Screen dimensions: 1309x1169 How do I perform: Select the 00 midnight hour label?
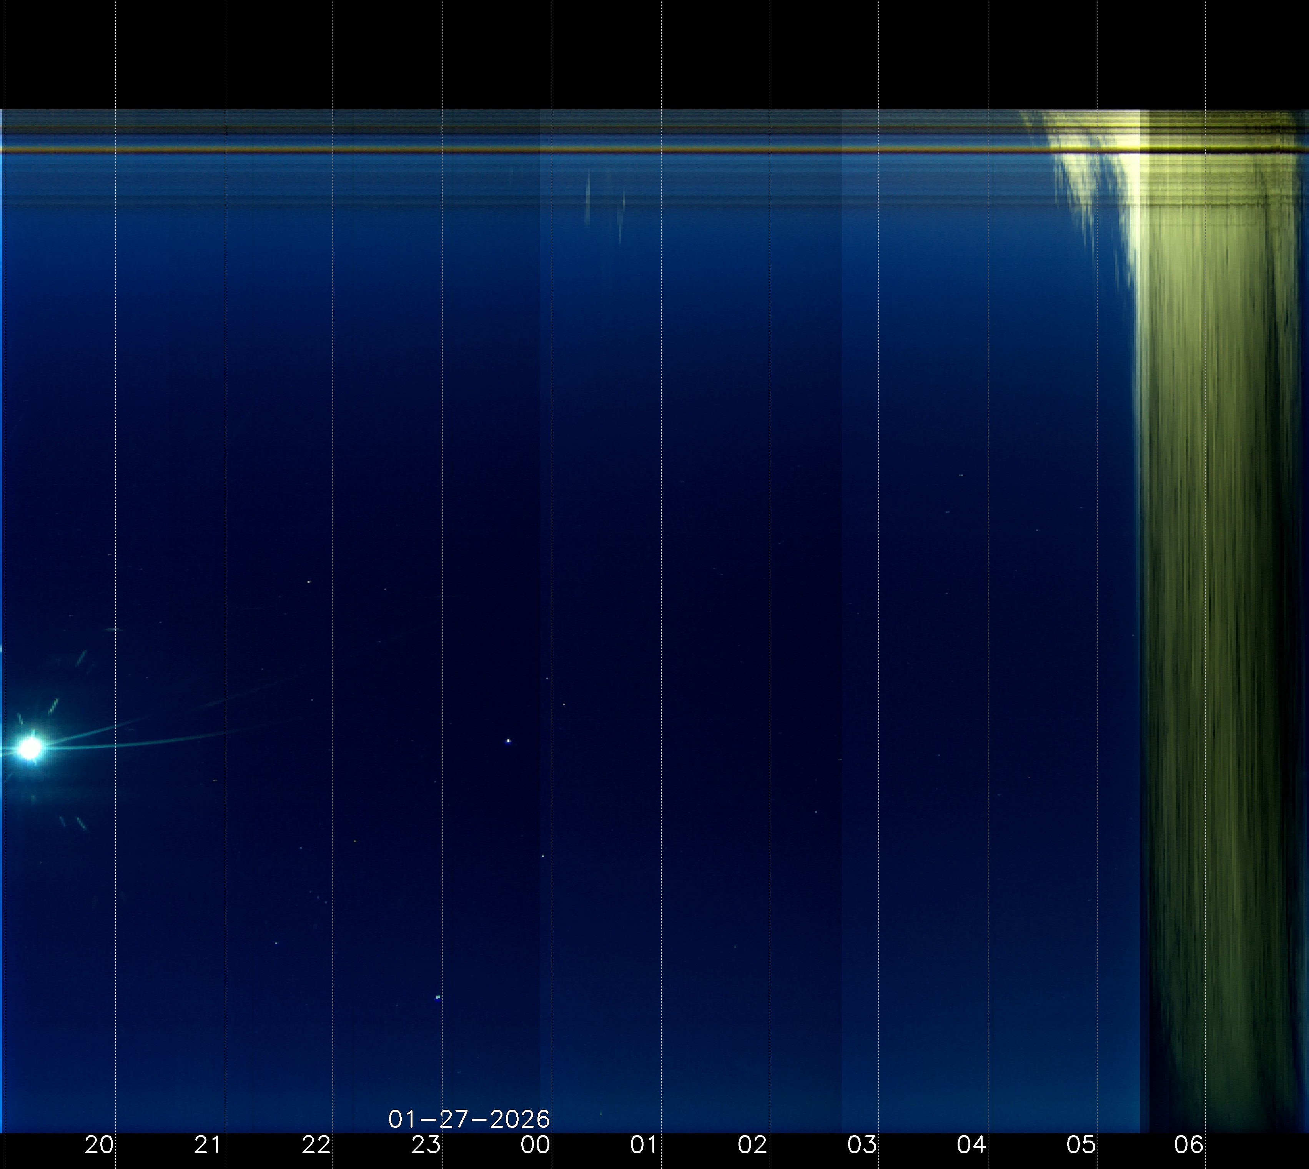click(535, 1145)
